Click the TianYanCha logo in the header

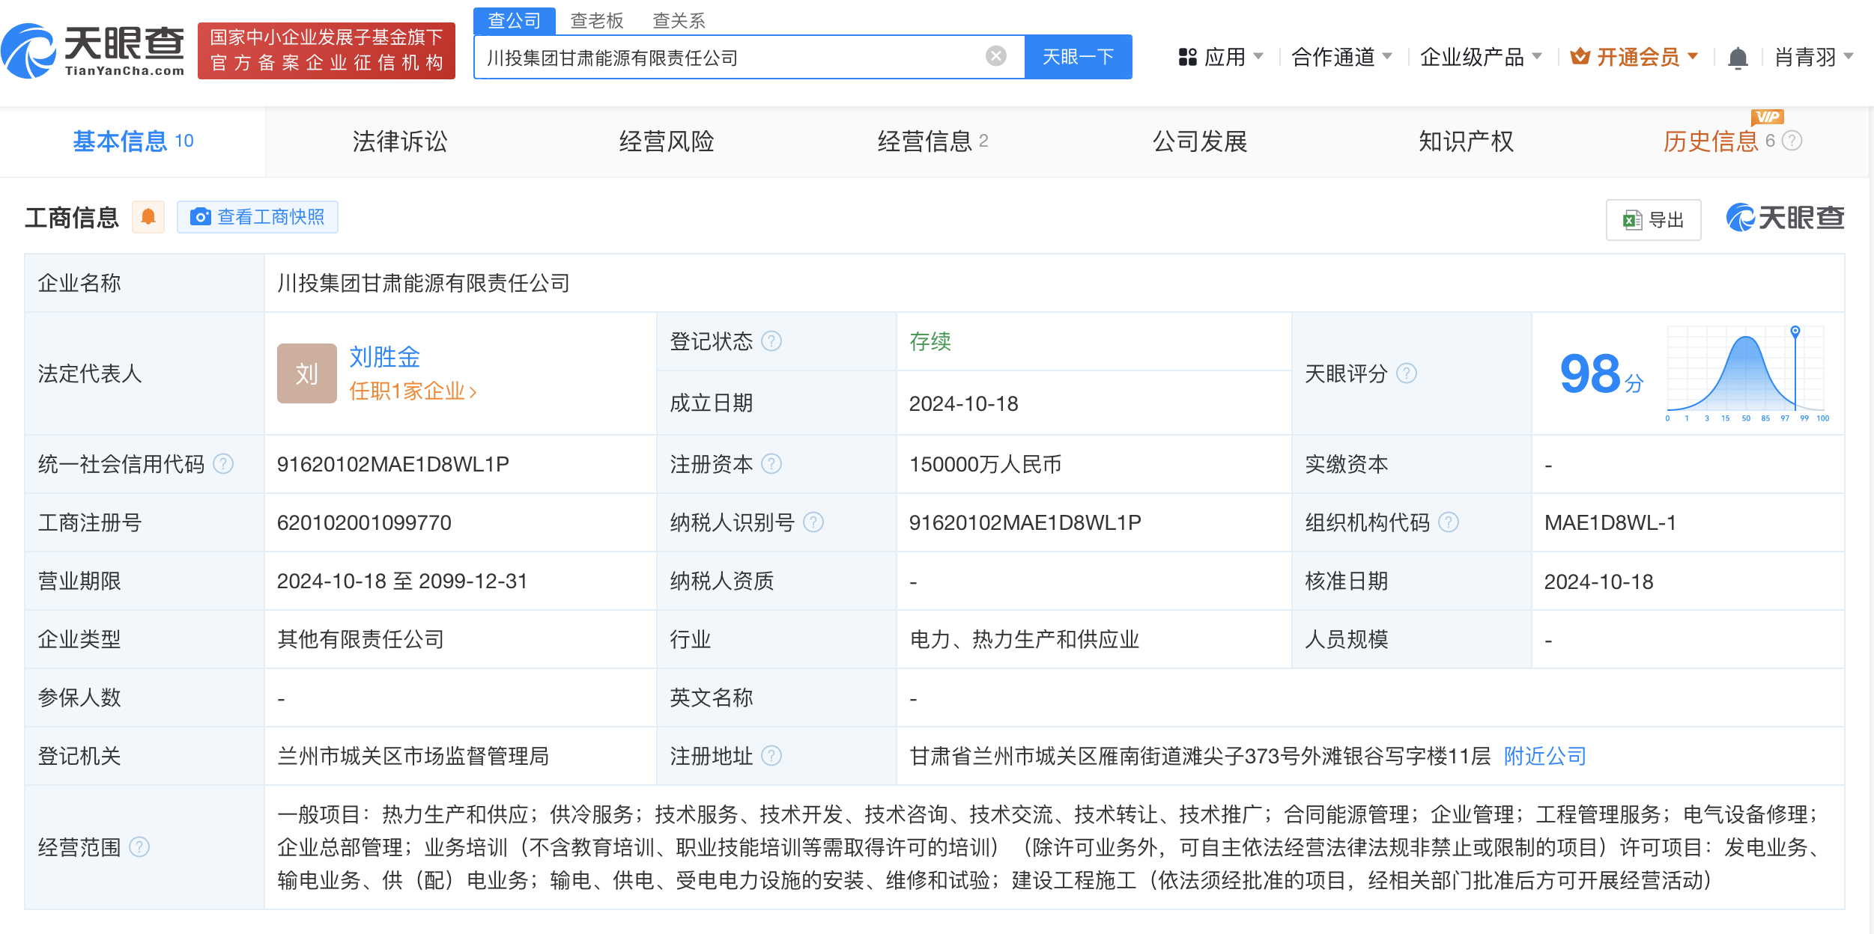93,51
